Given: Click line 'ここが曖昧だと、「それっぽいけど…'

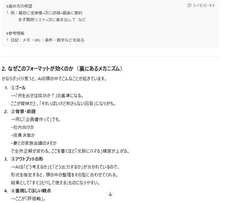Looking at the screenshot, I should 63,103.
